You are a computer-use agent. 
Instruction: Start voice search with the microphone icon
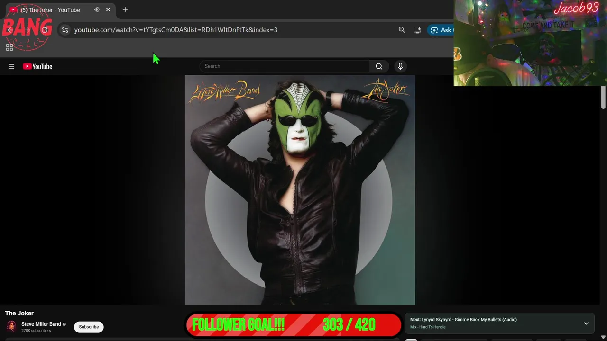click(x=400, y=66)
